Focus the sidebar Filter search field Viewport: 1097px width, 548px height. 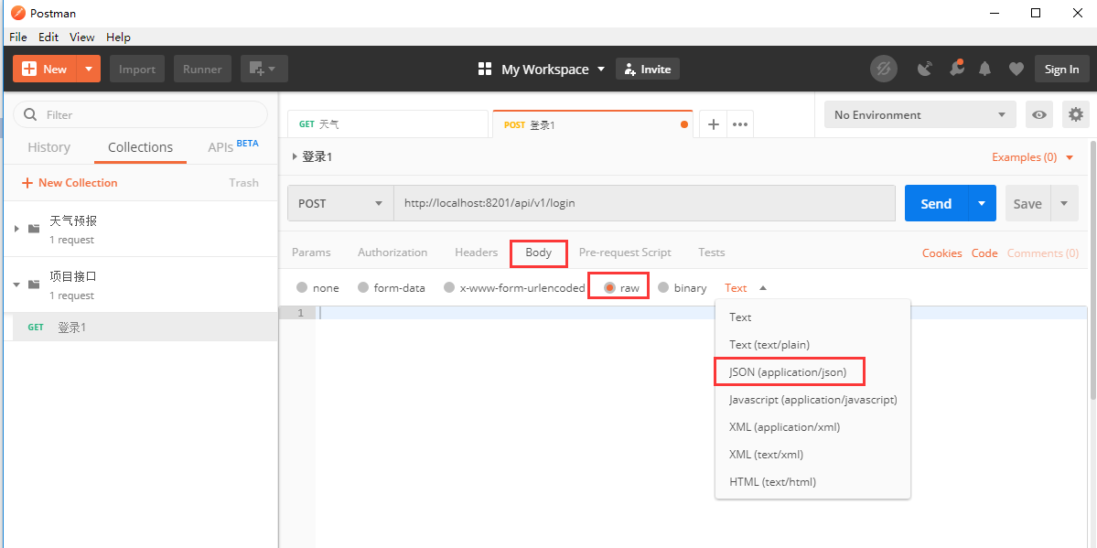[140, 114]
